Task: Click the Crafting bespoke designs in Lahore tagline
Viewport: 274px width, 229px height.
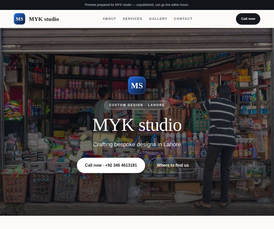Action: click(x=137, y=145)
